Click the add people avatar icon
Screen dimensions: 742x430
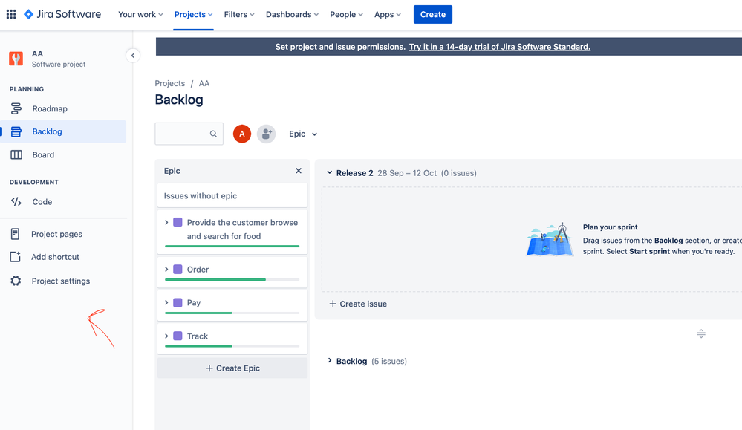(x=267, y=134)
